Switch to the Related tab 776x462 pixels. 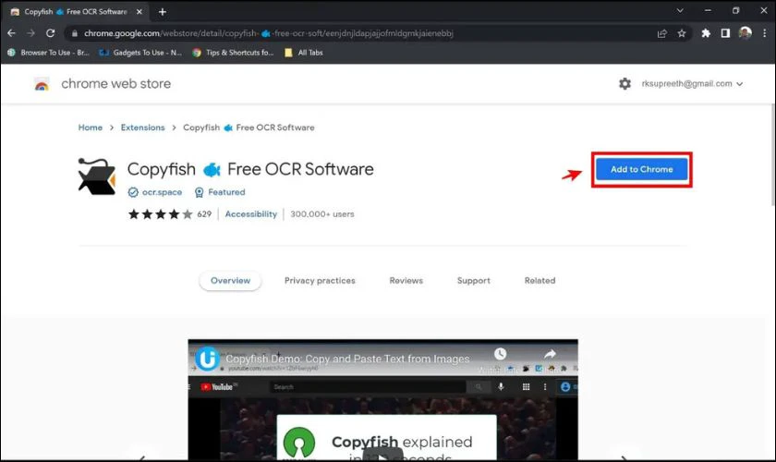click(x=540, y=280)
